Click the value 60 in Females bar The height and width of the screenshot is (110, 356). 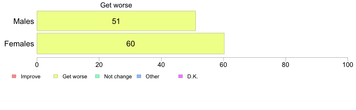coord(131,44)
